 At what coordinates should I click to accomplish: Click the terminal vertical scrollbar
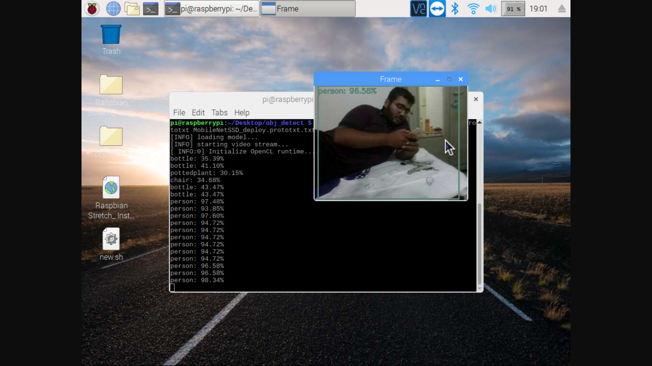[479, 244]
